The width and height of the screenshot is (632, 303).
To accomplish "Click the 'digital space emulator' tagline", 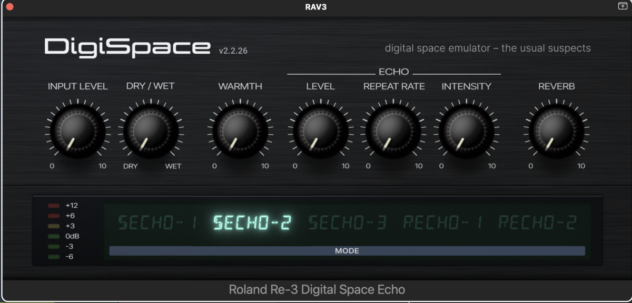I will [488, 48].
